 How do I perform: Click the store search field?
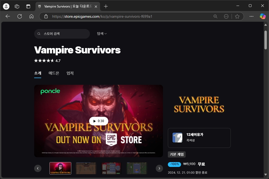pyautogui.click(x=62, y=34)
